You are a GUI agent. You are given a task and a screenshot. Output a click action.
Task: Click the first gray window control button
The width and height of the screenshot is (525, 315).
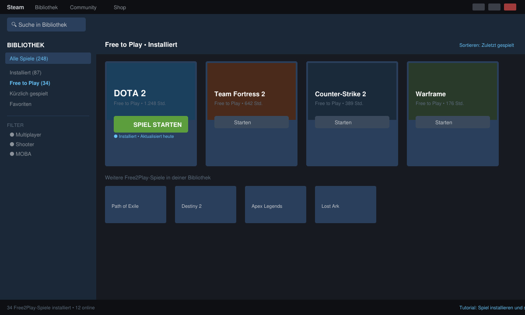[479, 7]
